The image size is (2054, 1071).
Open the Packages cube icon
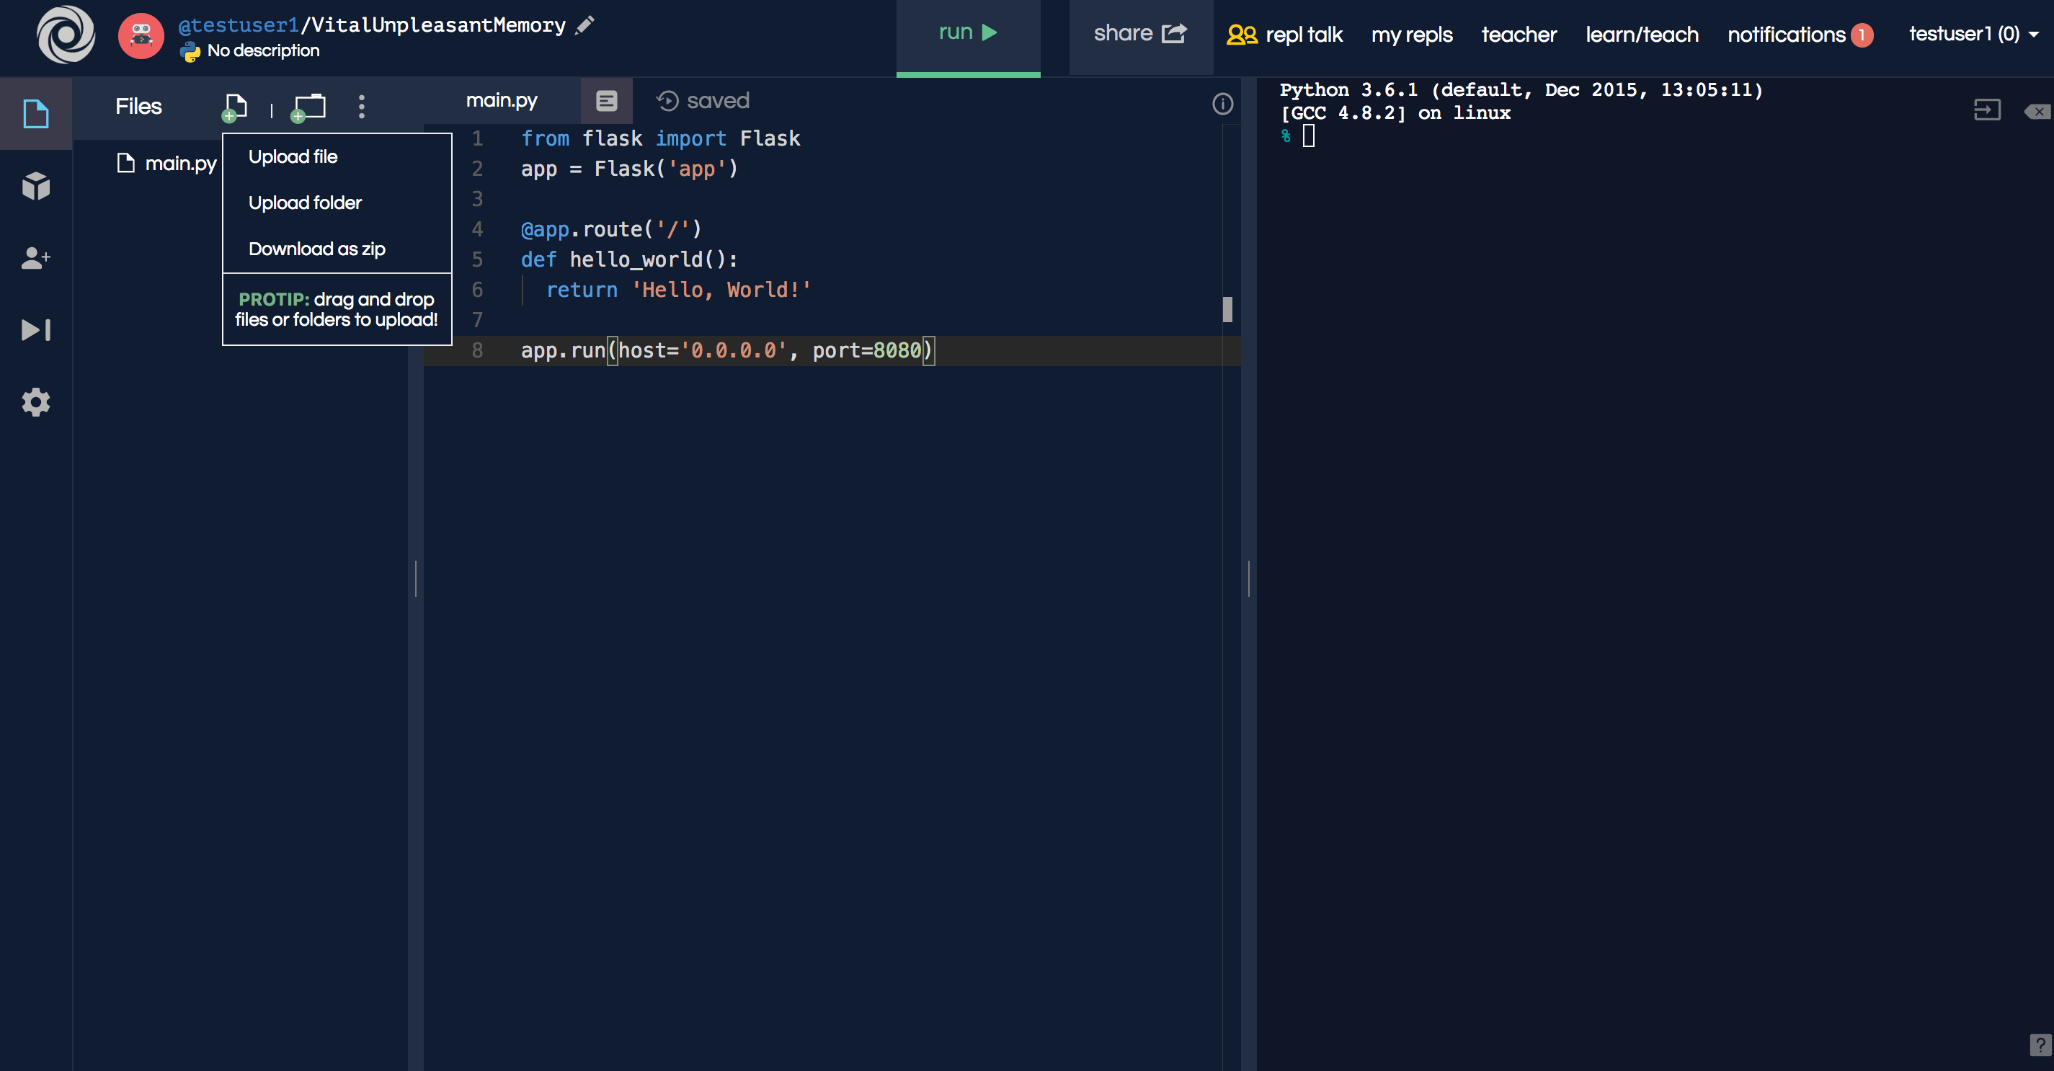(x=36, y=186)
